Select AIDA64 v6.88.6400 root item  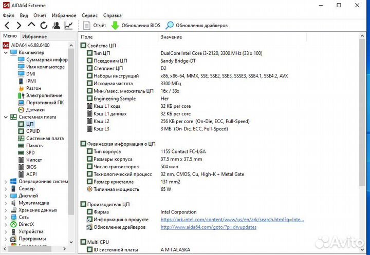26,45
